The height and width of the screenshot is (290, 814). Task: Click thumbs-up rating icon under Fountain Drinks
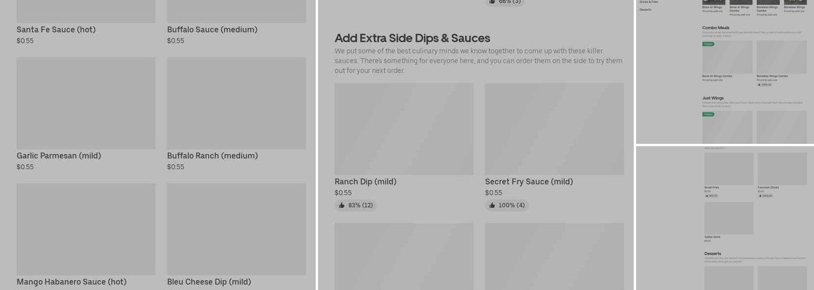760,196
